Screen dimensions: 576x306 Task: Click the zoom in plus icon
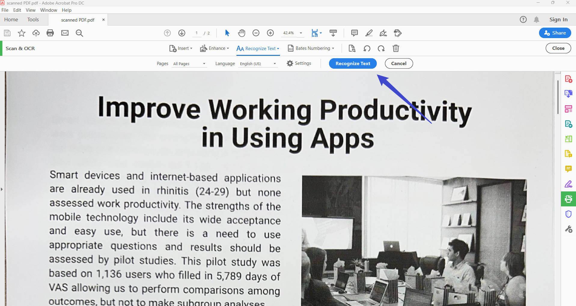[x=270, y=33]
